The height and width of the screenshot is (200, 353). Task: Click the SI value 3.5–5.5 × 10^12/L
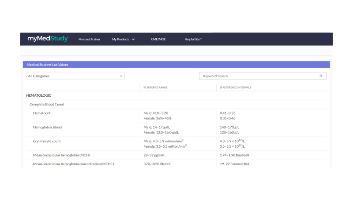232,146
